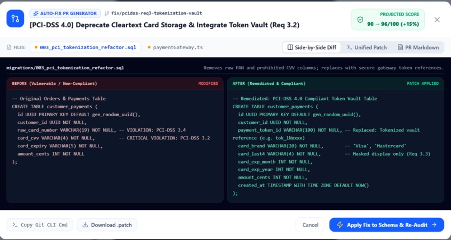Viewport: 451px width, 240px height.
Task: Switch to PR Markdown view
Action: 418,47
